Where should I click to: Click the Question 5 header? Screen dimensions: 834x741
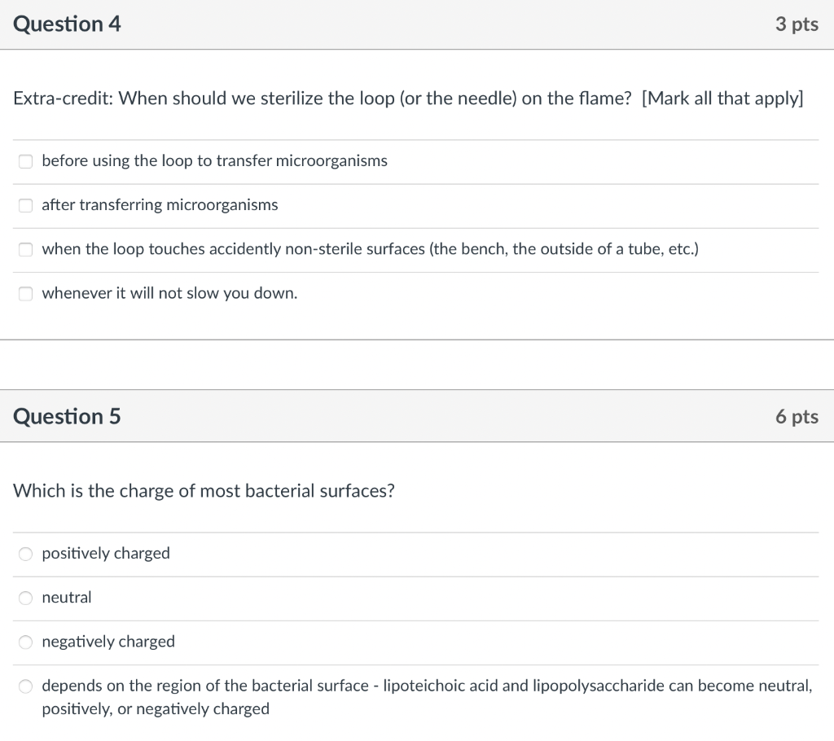[67, 416]
